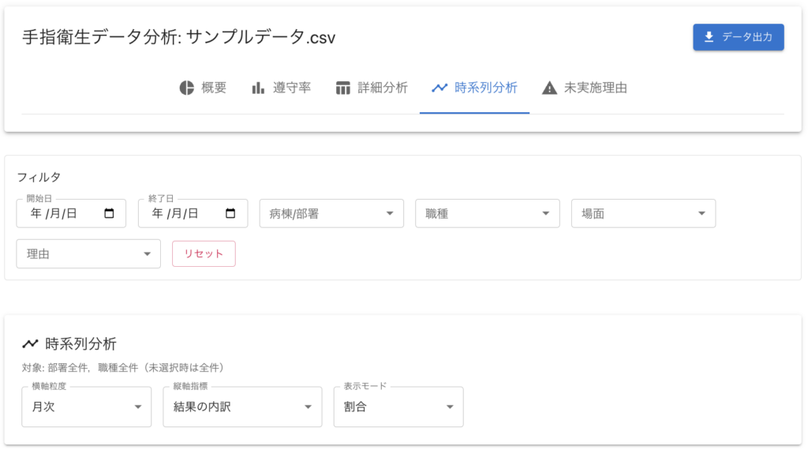Click the download icon on データ出力 button
The width and height of the screenshot is (808, 450).
(x=709, y=37)
